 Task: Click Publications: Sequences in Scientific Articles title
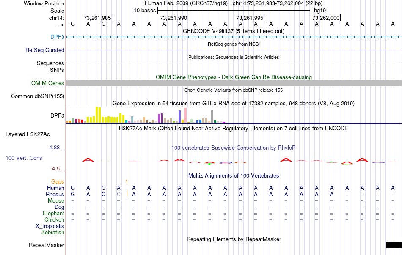(x=234, y=57)
